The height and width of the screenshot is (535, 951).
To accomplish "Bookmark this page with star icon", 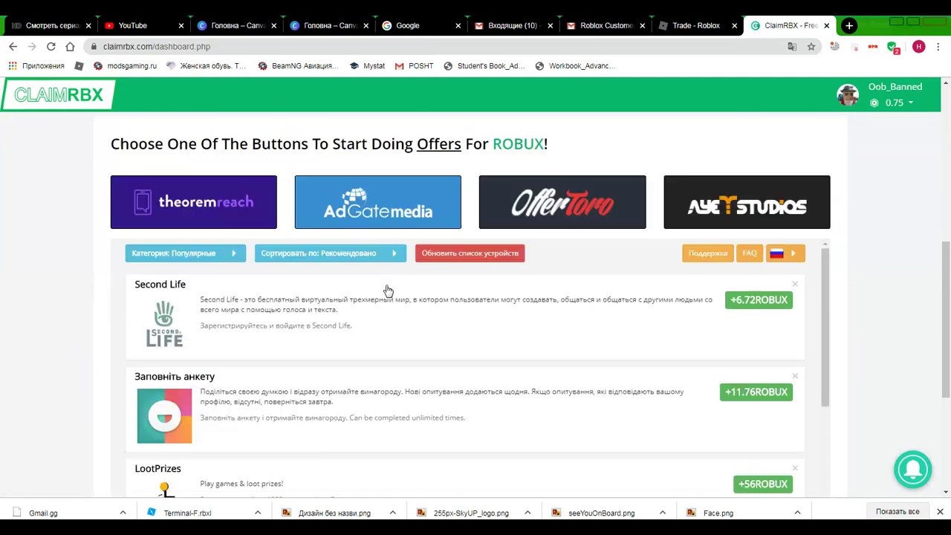I will (x=811, y=46).
